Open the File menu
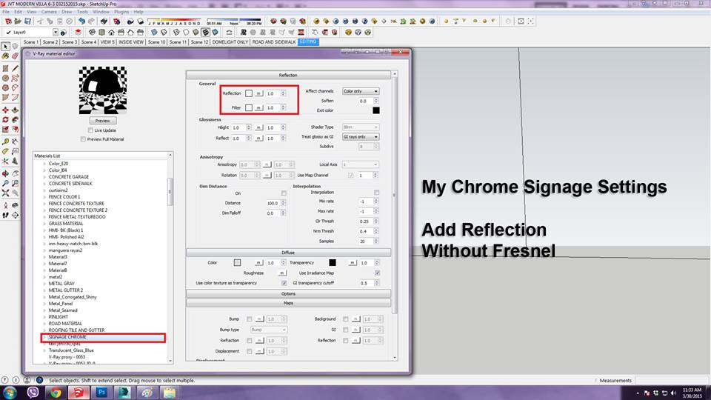 pos(6,12)
